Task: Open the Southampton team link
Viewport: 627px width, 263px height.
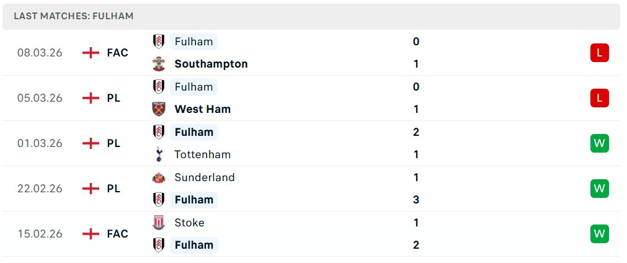Action: click(x=211, y=64)
